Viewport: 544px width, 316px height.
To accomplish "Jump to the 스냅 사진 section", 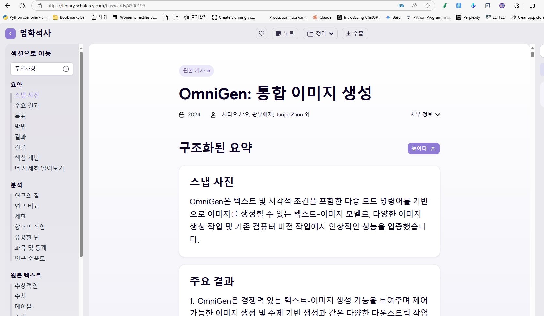I will point(27,95).
